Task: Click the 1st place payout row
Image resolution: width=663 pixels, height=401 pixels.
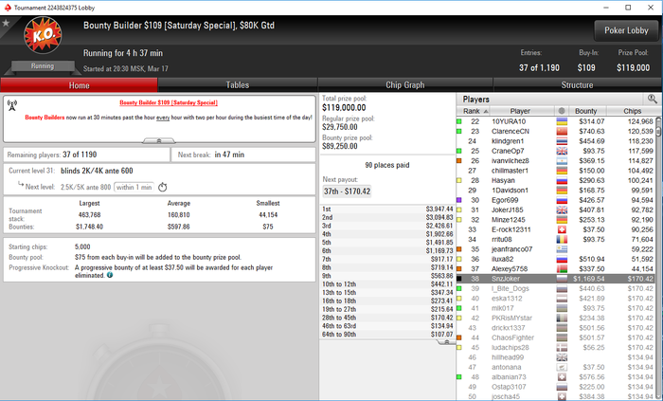Action: point(387,209)
